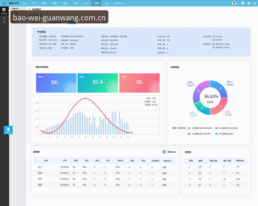258x206 pixels.
Task: Open the theme palette icon
Action: (249, 3)
